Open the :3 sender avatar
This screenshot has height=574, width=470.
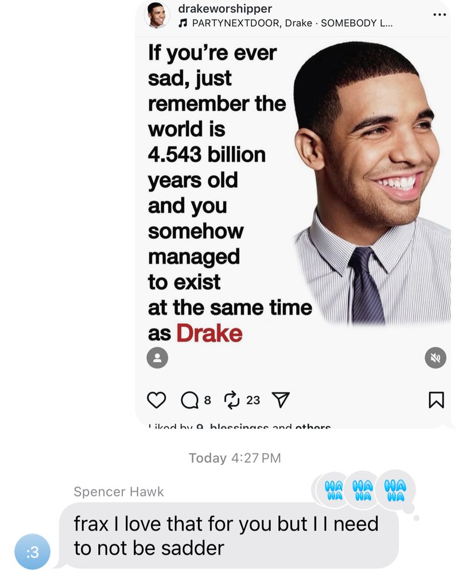click(x=32, y=552)
